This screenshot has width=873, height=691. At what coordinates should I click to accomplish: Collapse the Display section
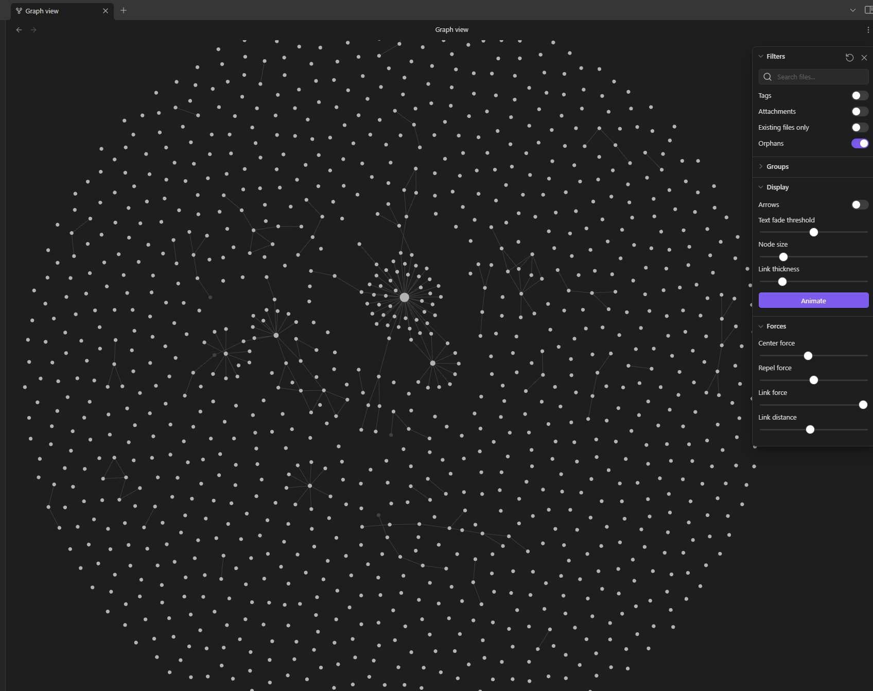click(x=761, y=186)
